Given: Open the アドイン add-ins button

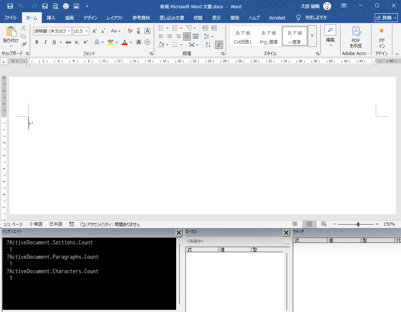Looking at the screenshot, I should (x=382, y=38).
